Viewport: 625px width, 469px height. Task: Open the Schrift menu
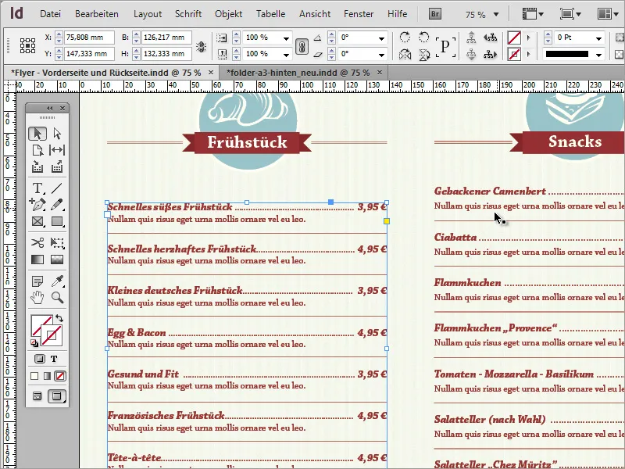(188, 14)
